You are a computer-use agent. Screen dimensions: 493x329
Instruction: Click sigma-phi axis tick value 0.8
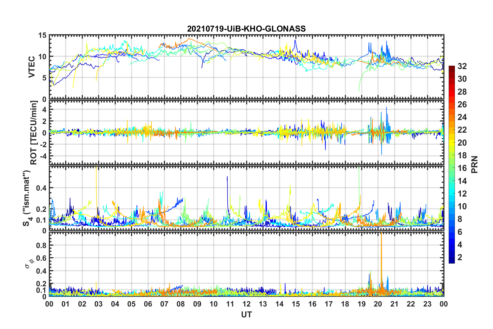coord(41,245)
